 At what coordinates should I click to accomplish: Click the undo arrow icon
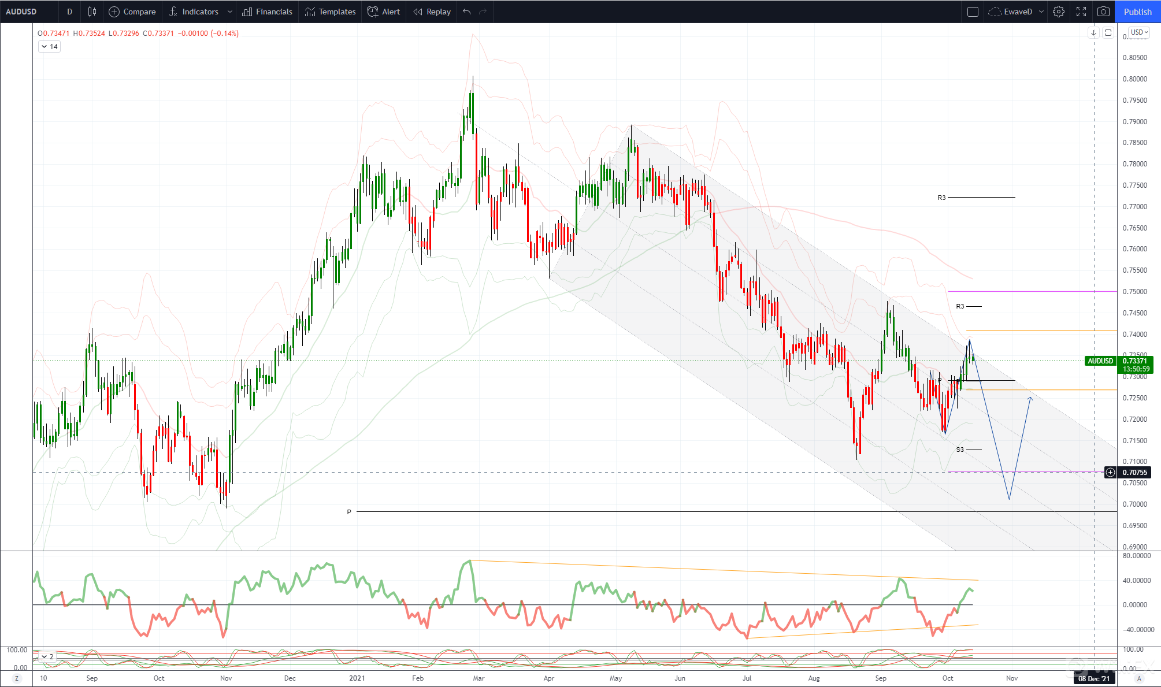467,12
